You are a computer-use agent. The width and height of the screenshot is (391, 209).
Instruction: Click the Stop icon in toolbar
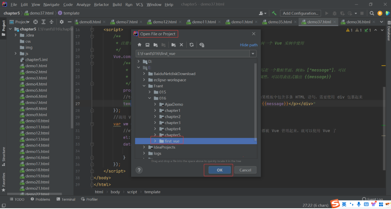(x=362, y=13)
